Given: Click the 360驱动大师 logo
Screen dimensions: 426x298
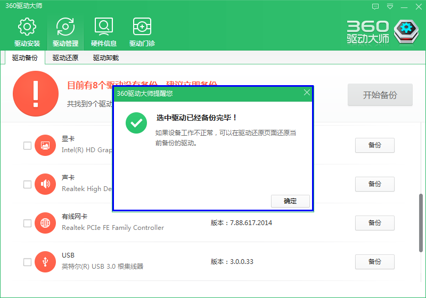Looking at the screenshot, I should [382, 32].
